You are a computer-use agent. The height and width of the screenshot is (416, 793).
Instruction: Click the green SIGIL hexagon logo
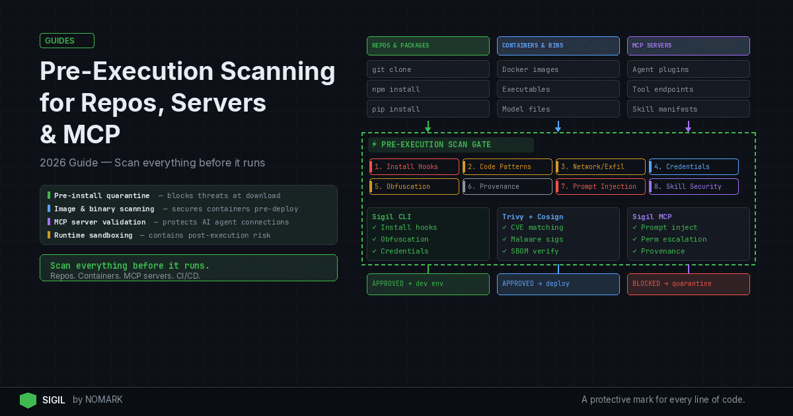(x=28, y=400)
